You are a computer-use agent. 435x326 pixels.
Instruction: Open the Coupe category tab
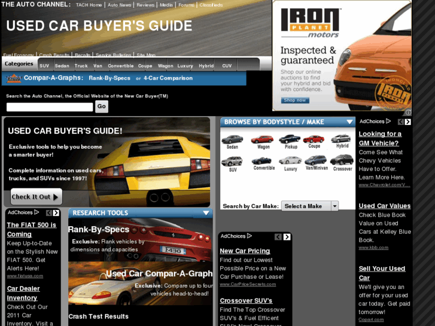145,66
